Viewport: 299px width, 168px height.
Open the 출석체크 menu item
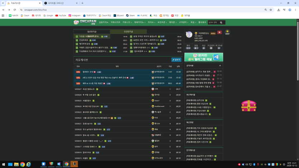tap(202, 23)
